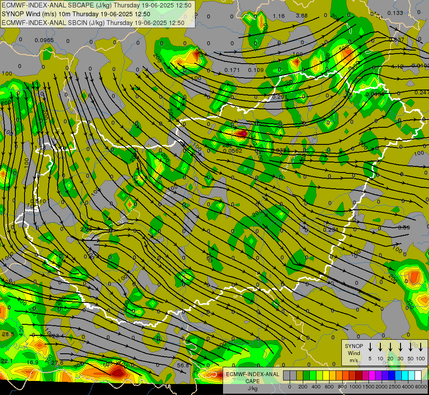Pick the bright magenta CAPE legend swatch
This screenshot has height=395, width=429.
coord(372,375)
